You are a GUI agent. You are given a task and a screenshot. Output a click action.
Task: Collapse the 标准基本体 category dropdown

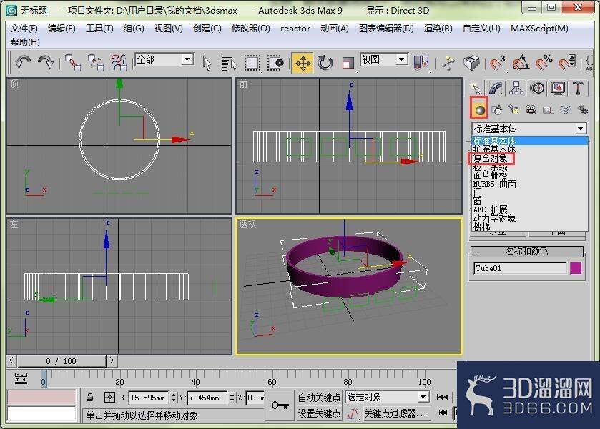pos(581,129)
